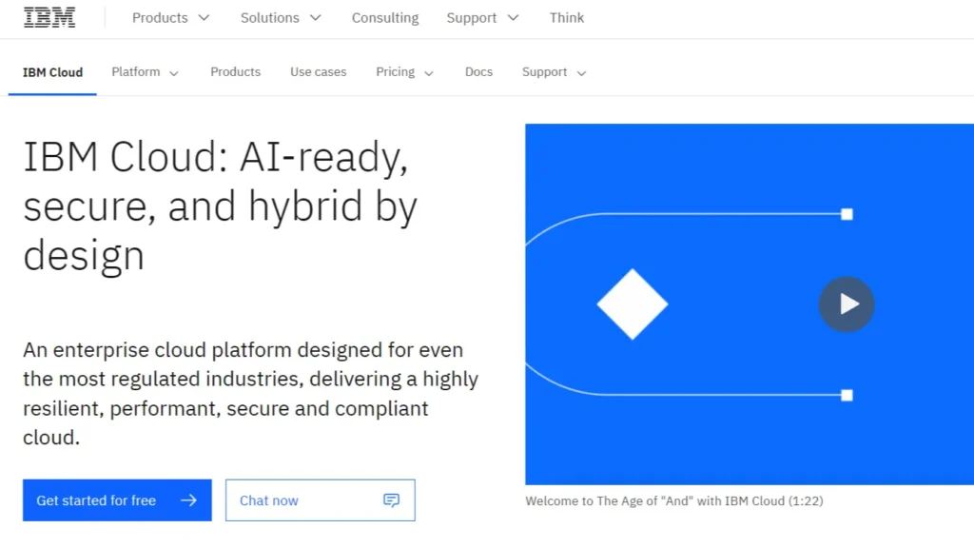
Task: Open Support in the IBM Cloud bar
Action: pos(555,72)
